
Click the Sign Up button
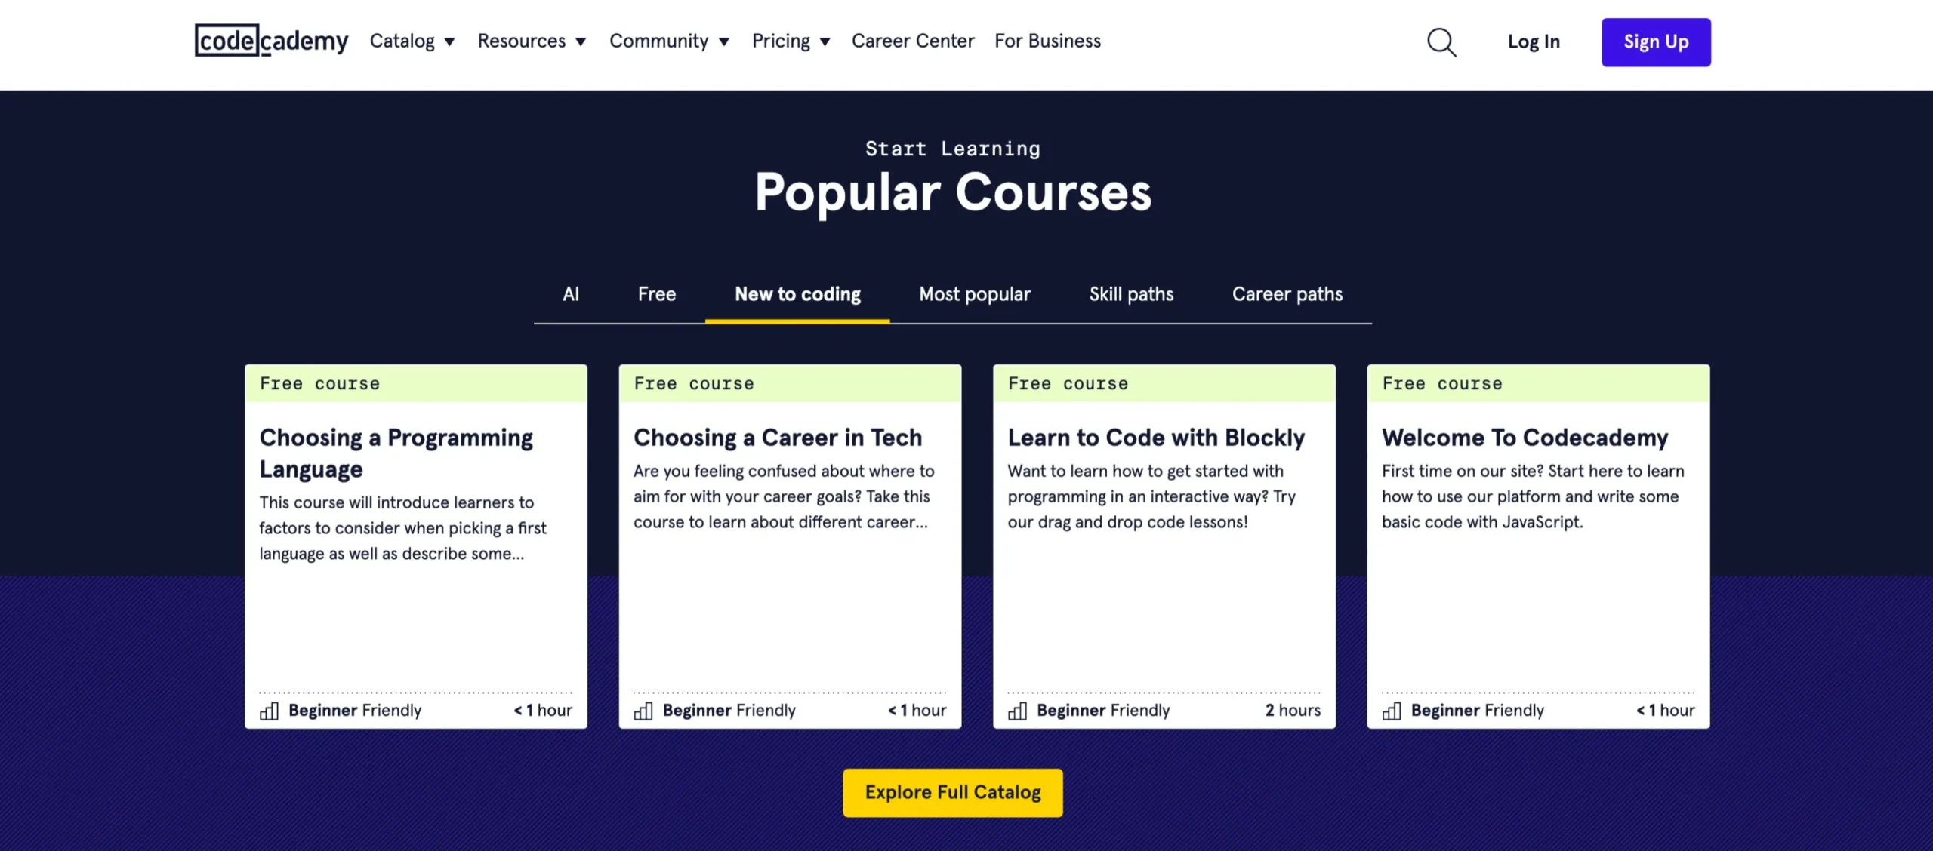point(1656,42)
